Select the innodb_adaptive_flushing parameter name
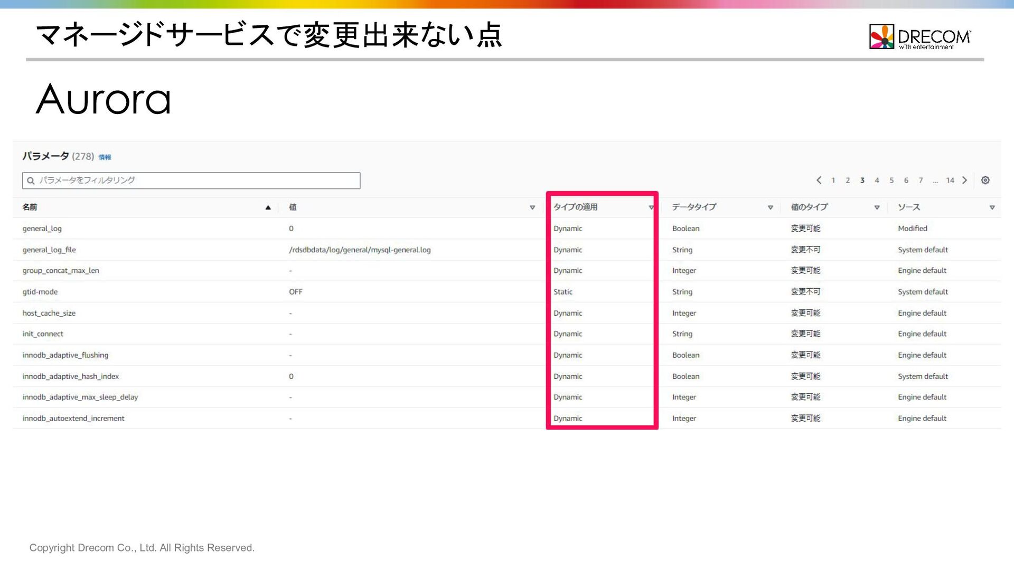This screenshot has height=570, width=1014. (65, 355)
